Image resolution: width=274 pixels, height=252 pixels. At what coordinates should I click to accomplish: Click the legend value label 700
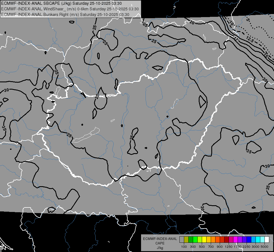pyautogui.click(x=211, y=247)
